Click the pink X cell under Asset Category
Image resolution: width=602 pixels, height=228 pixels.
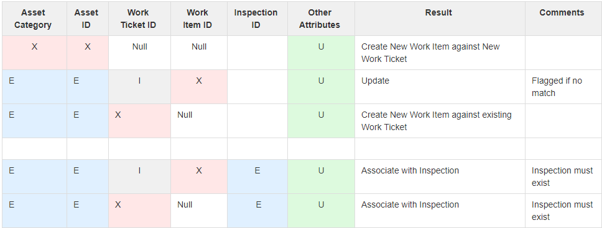[35, 53]
